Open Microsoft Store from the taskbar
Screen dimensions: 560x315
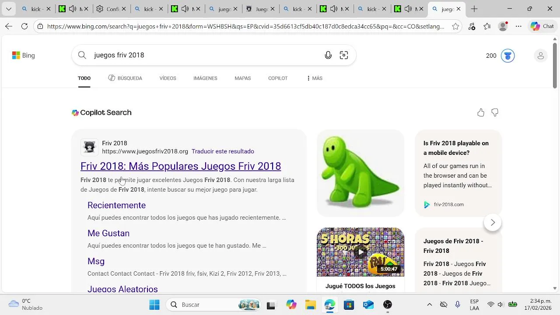pyautogui.click(x=349, y=305)
